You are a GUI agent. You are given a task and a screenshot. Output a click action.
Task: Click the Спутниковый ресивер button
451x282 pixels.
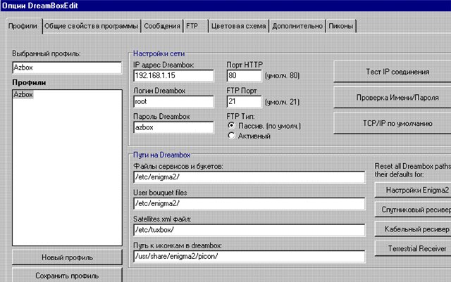(413, 210)
